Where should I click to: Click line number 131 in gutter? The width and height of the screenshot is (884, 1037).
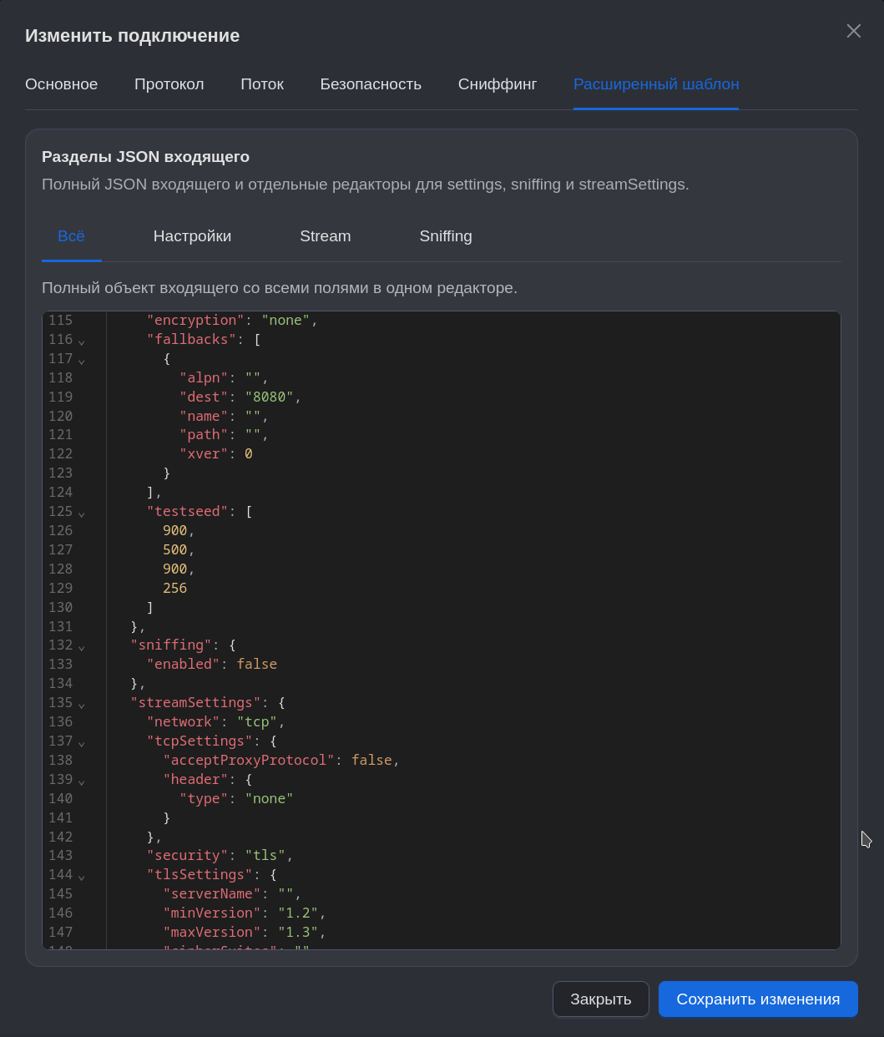pyautogui.click(x=60, y=626)
